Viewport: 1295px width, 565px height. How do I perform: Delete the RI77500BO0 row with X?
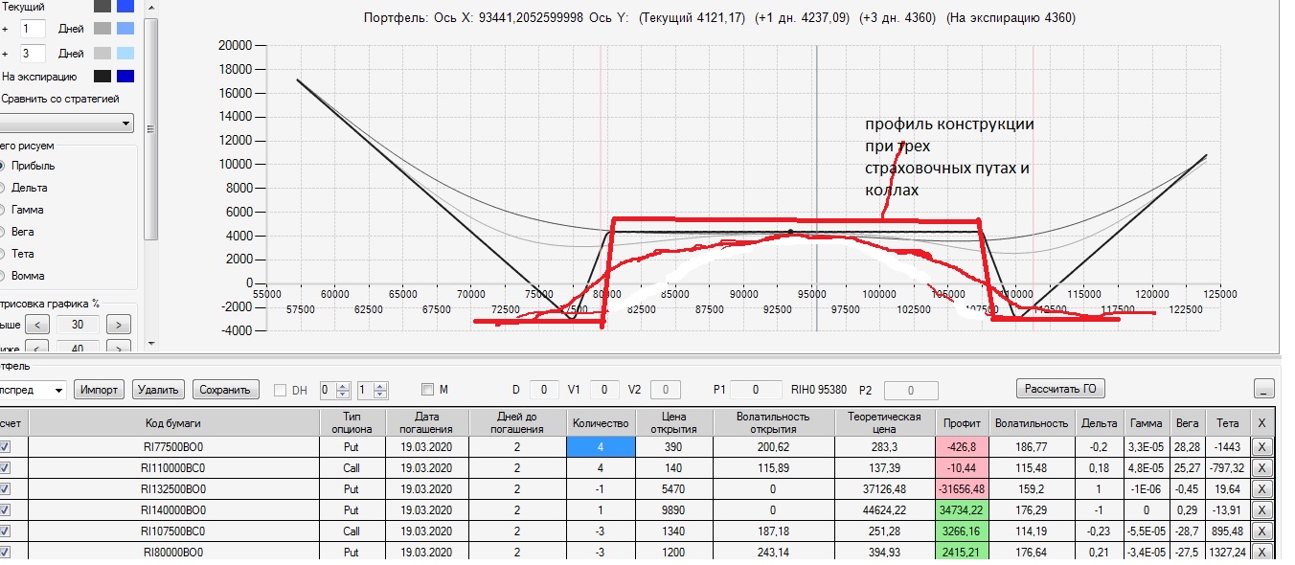[1261, 447]
